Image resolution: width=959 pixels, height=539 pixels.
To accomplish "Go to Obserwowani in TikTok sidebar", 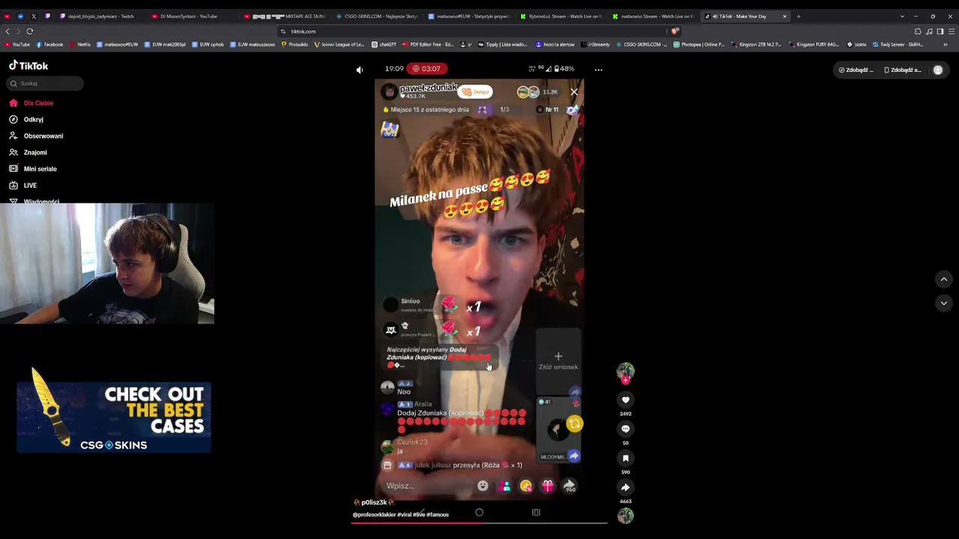I will (x=36, y=136).
